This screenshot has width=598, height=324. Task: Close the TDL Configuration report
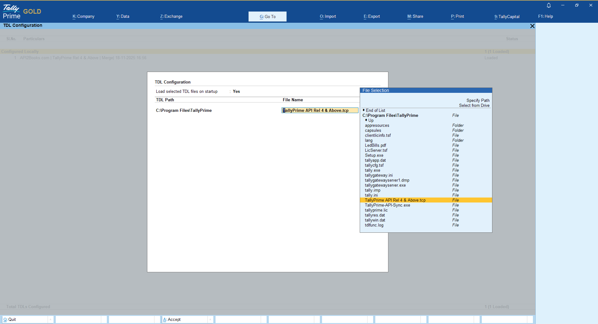[x=532, y=26]
